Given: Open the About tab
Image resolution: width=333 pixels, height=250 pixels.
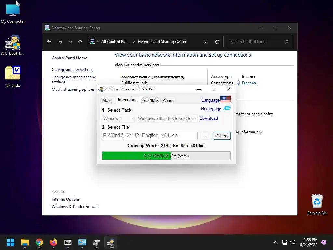Looking at the screenshot, I should click(168, 100).
